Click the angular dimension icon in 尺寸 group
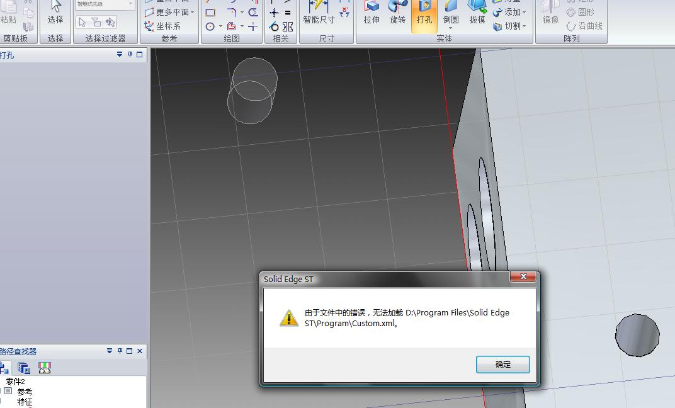Image resolution: width=675 pixels, height=408 pixels. tap(344, 12)
